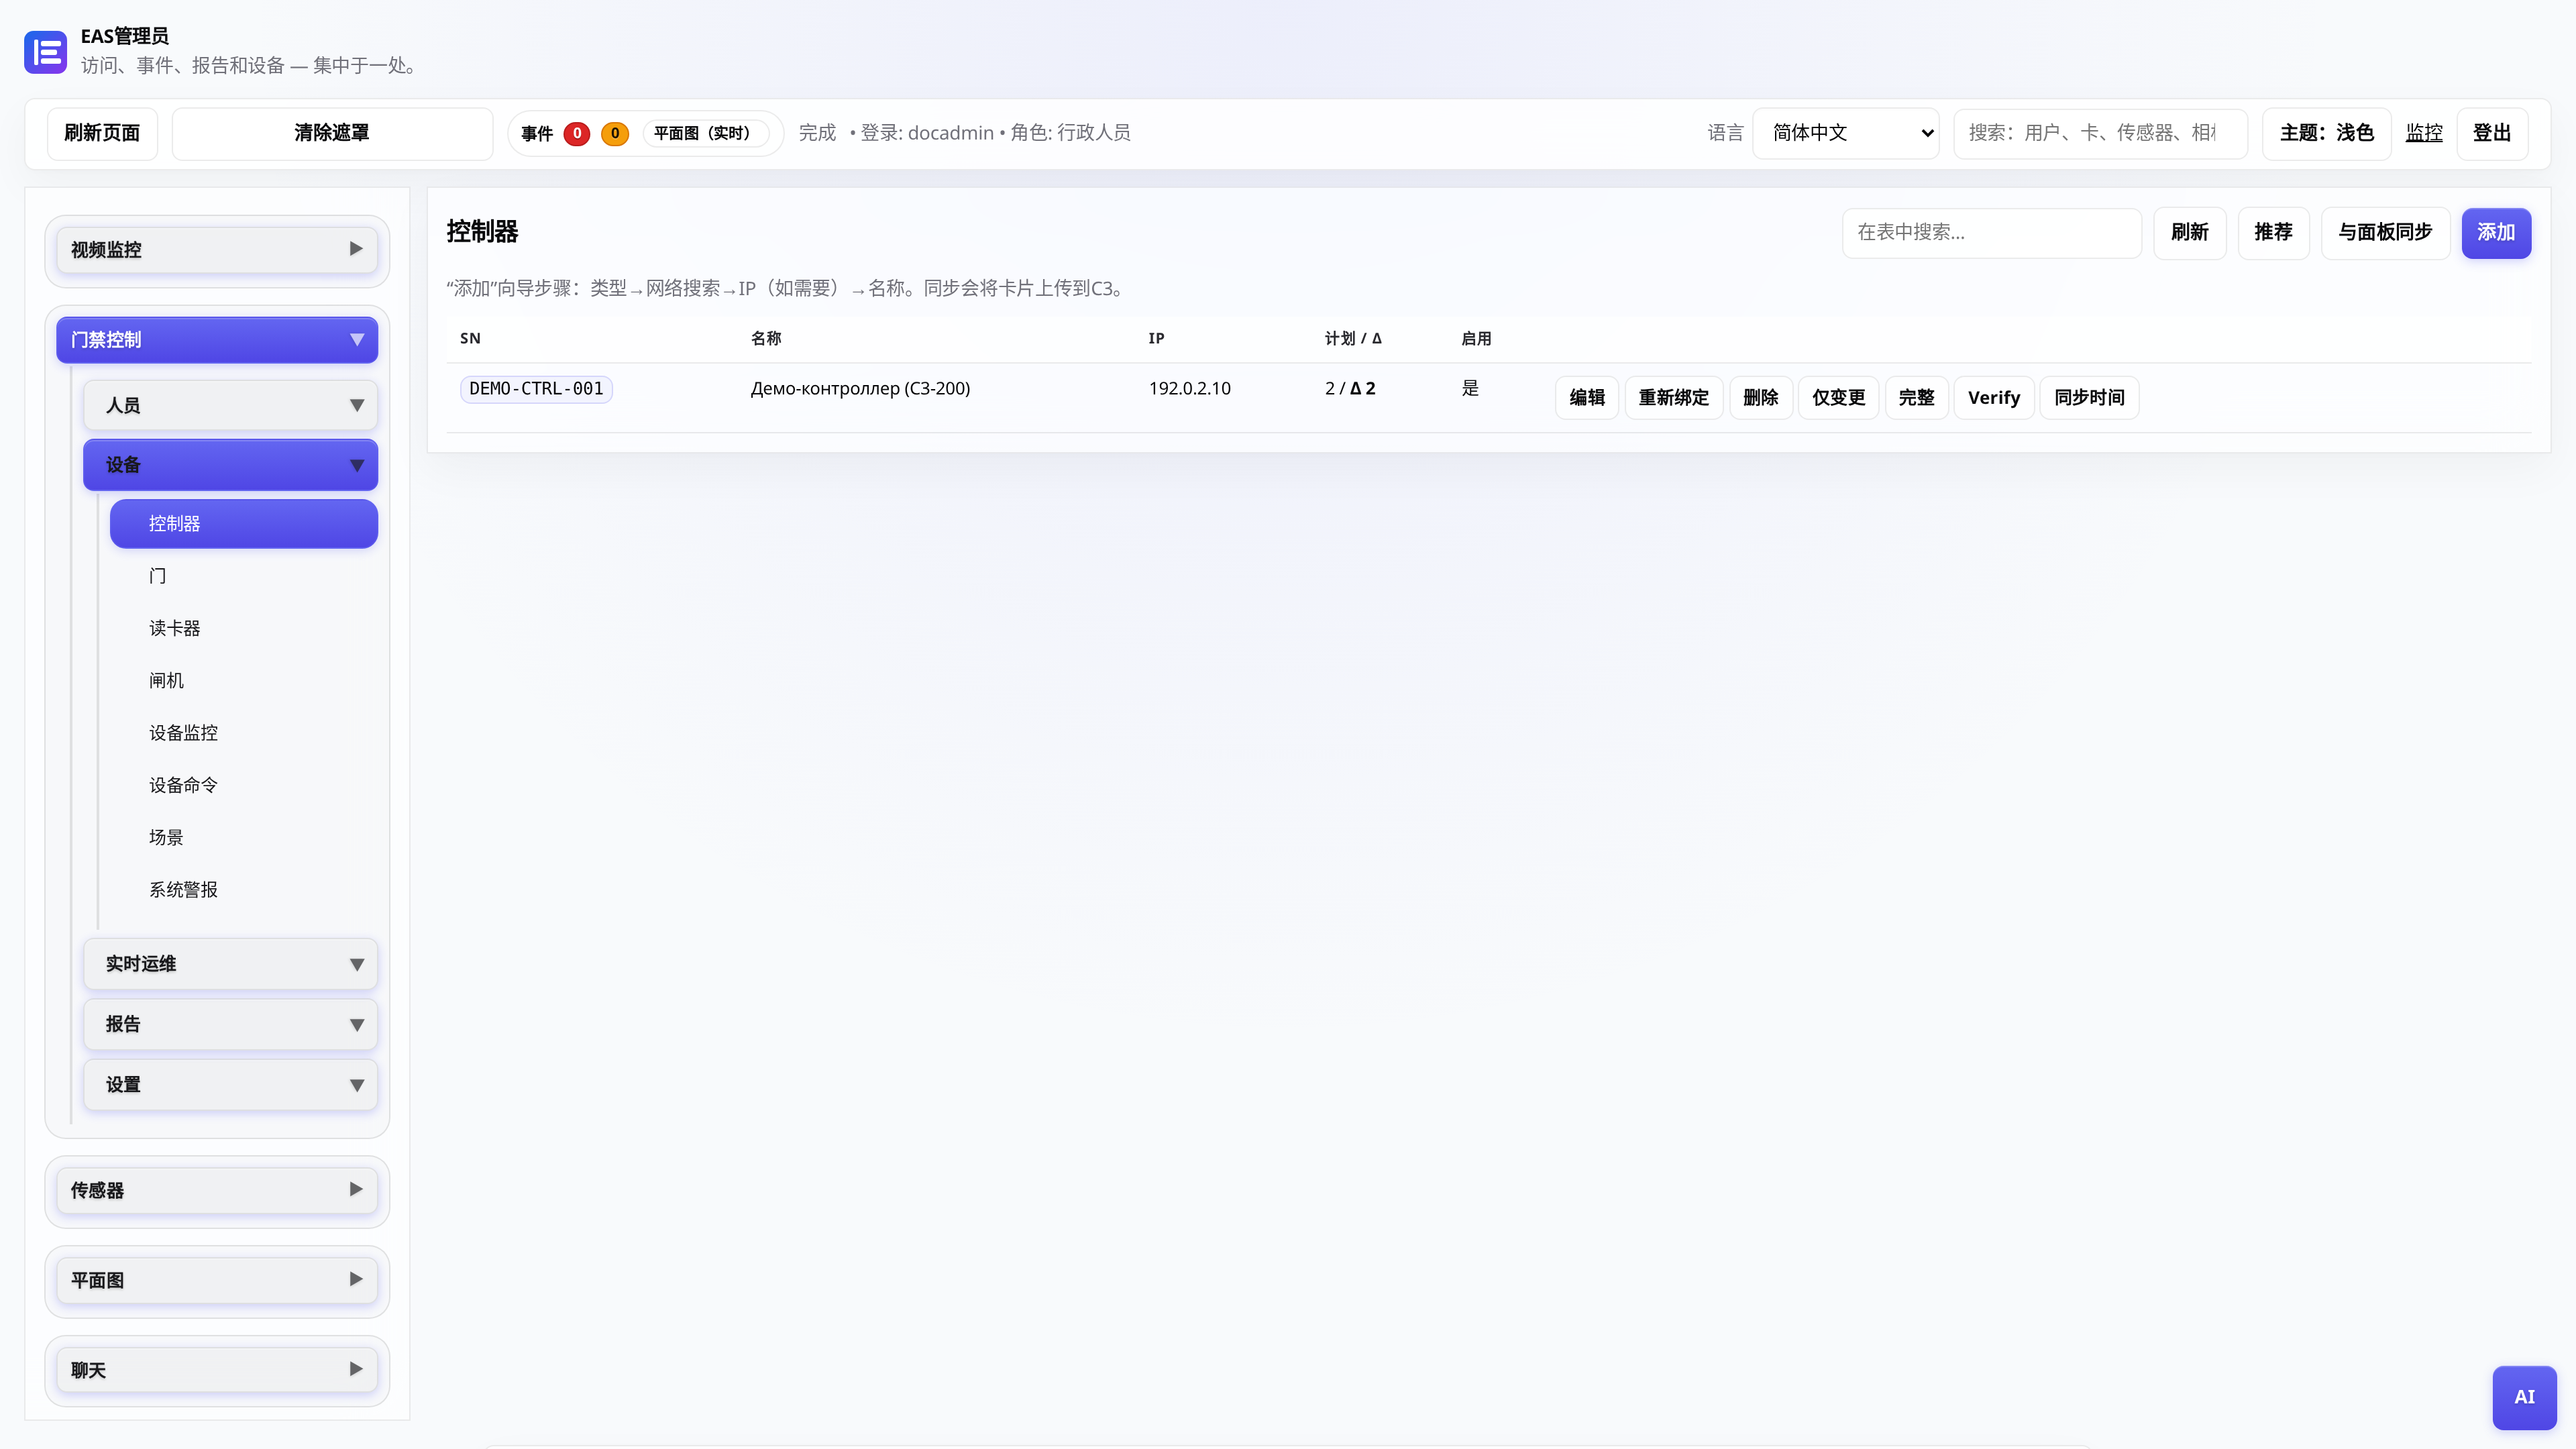Viewport: 2576px width, 1449px height.
Task: Open the 闸机 menu item
Action: [x=244, y=680]
